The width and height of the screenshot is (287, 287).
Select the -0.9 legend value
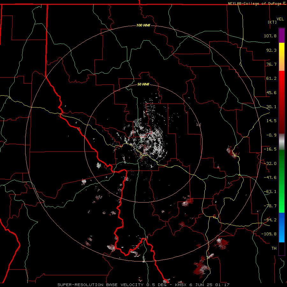pos(271,135)
